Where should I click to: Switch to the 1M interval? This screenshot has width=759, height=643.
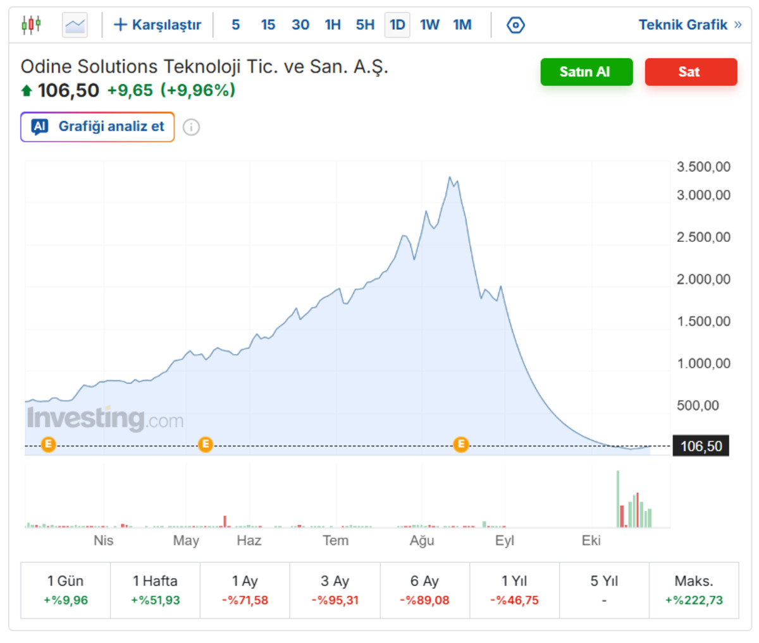click(462, 25)
